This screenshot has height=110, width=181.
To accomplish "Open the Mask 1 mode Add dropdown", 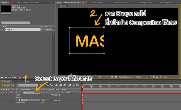I will click(46, 100).
